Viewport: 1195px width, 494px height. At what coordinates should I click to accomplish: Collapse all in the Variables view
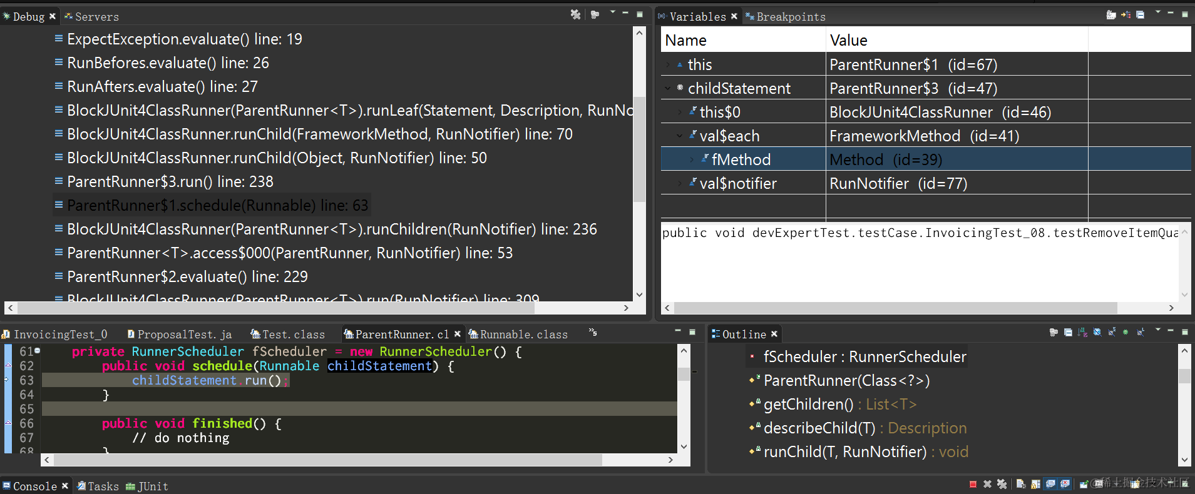[1140, 14]
